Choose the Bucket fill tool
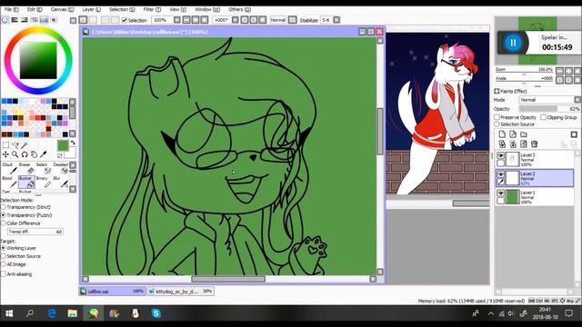 [26, 182]
